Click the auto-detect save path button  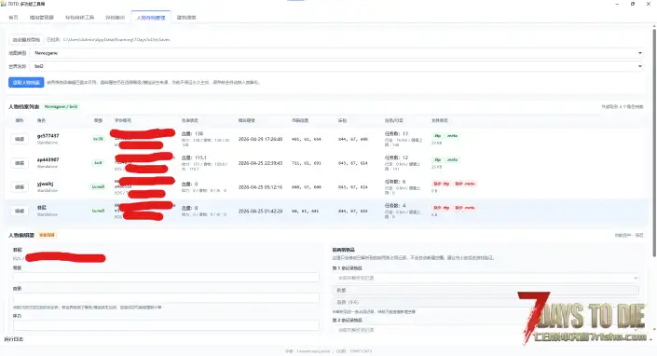tap(26, 40)
